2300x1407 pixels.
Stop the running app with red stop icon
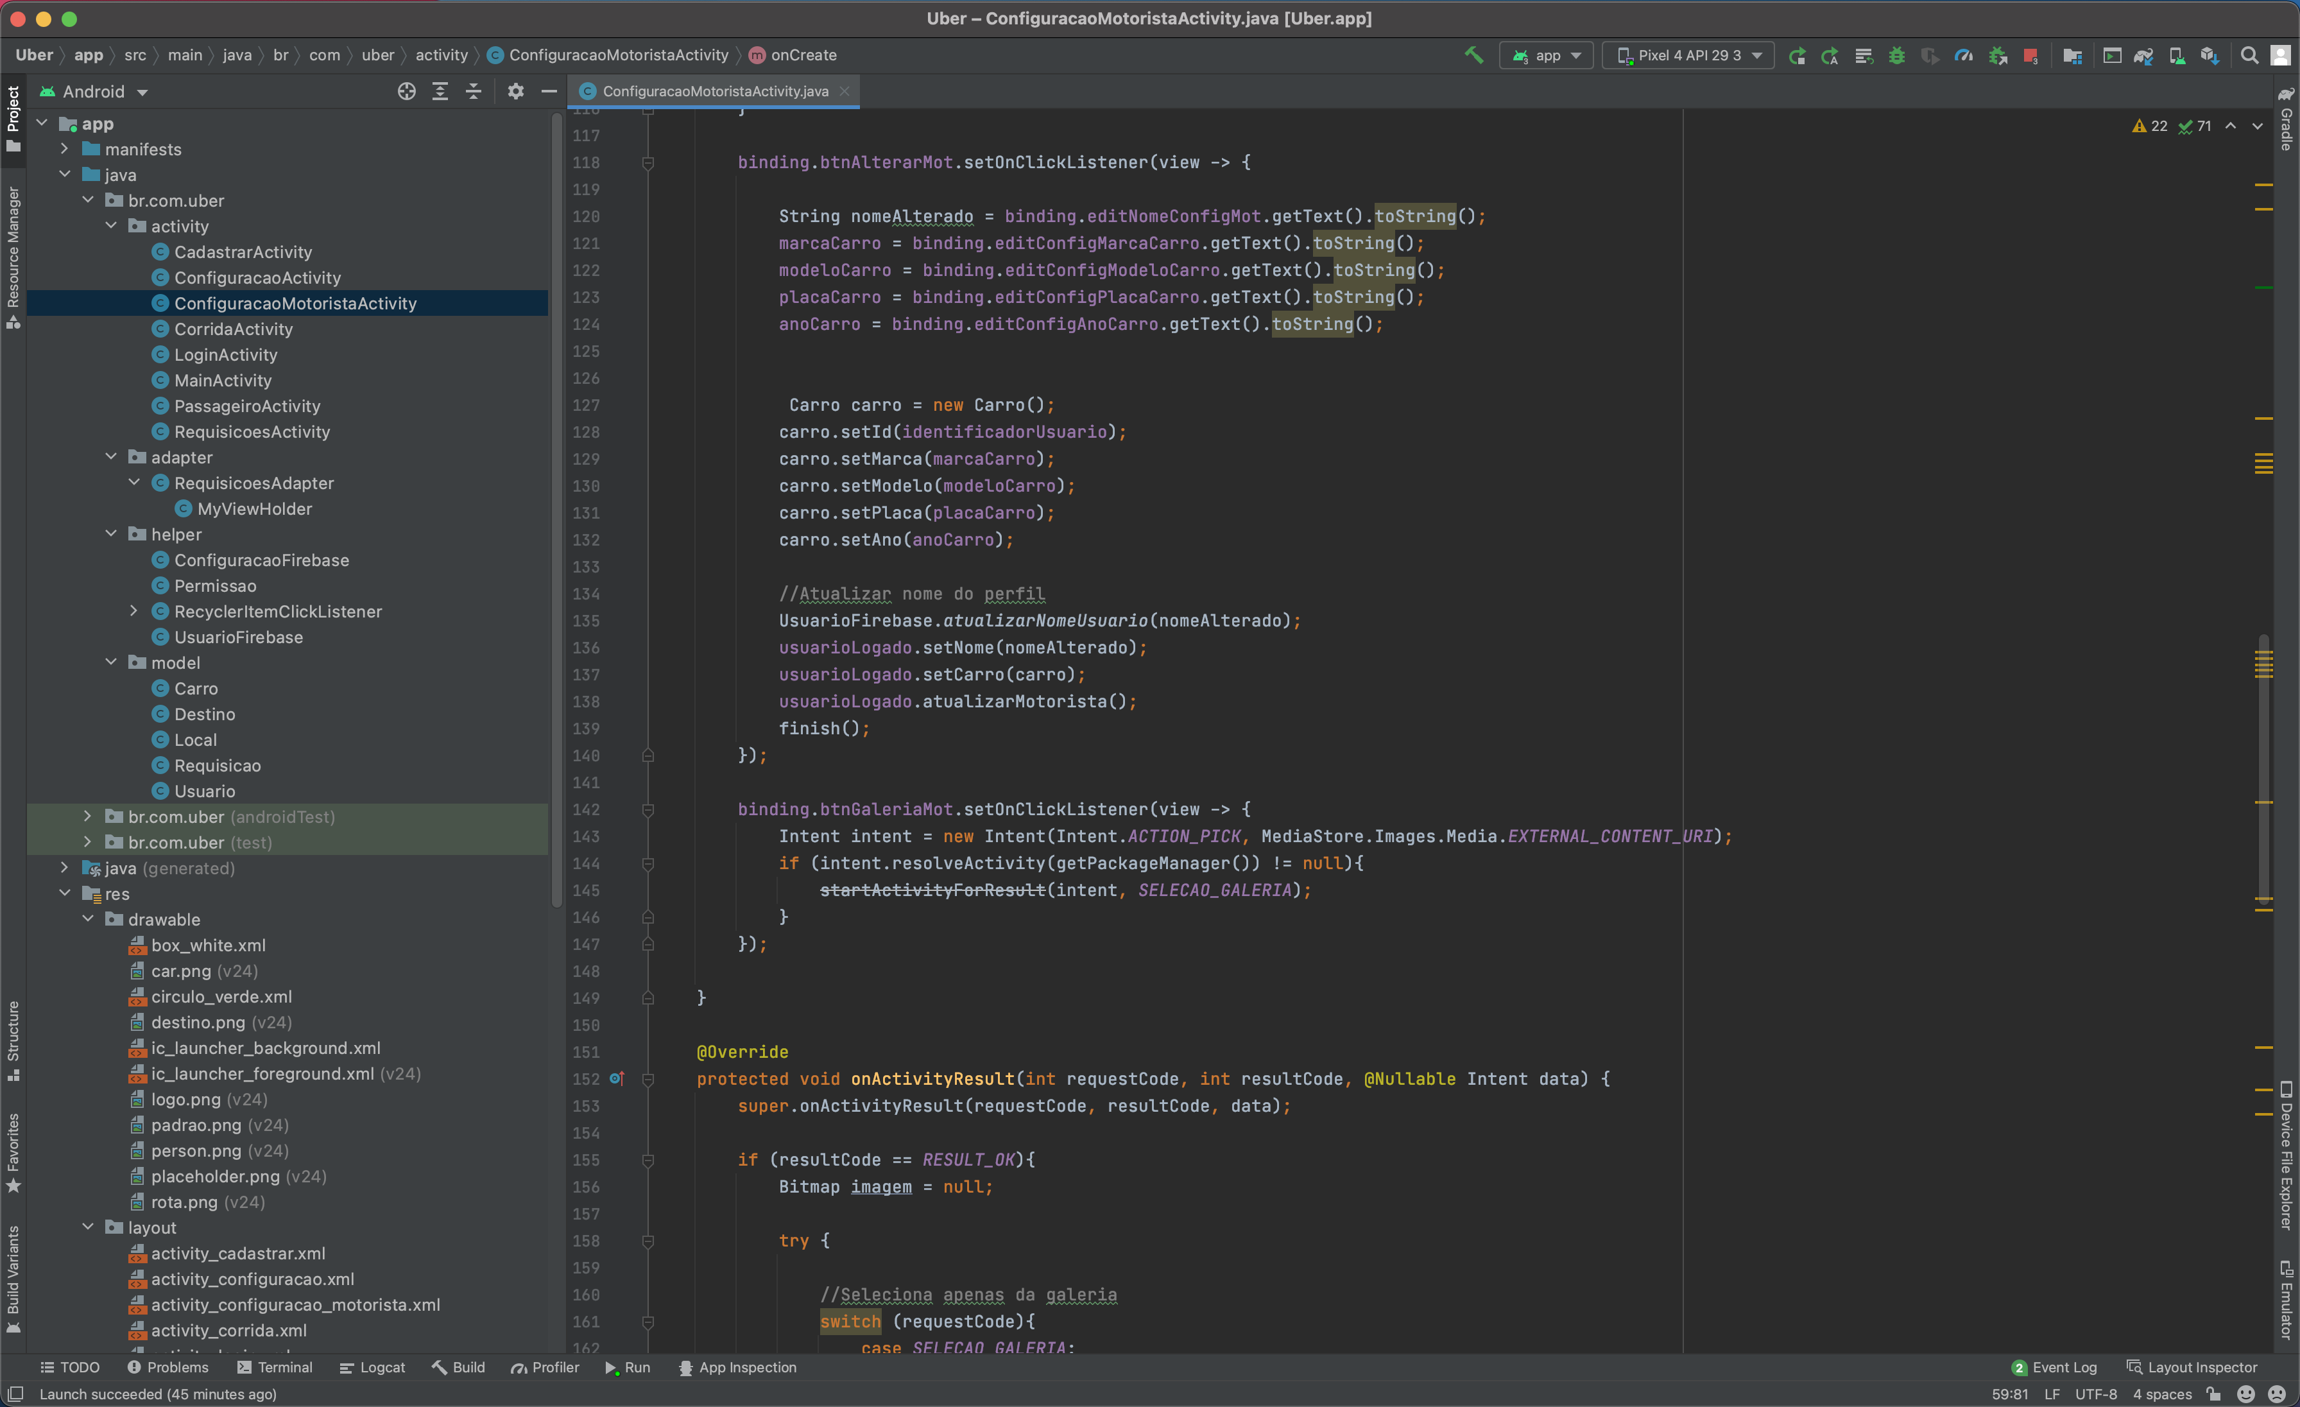pyautogui.click(x=2030, y=55)
